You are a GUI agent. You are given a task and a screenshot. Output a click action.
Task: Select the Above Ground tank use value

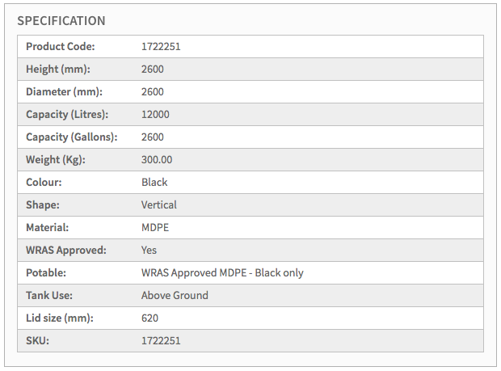175,296
